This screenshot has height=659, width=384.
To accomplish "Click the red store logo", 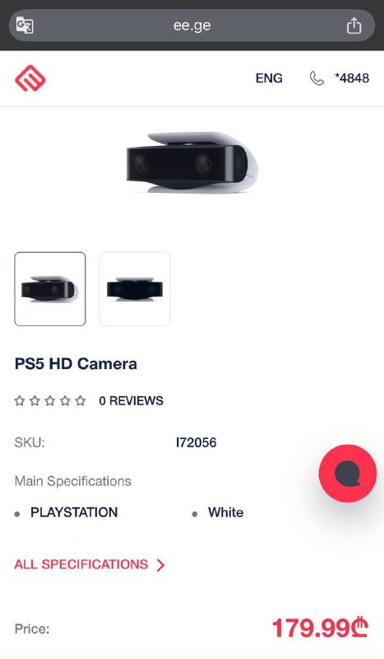I will 30,78.
